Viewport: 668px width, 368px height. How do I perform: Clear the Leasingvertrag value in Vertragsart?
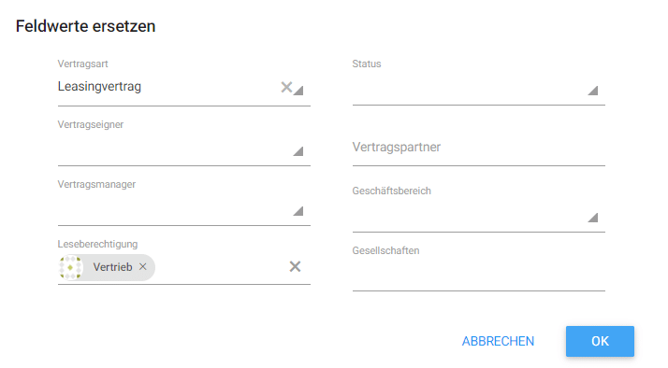click(x=286, y=87)
